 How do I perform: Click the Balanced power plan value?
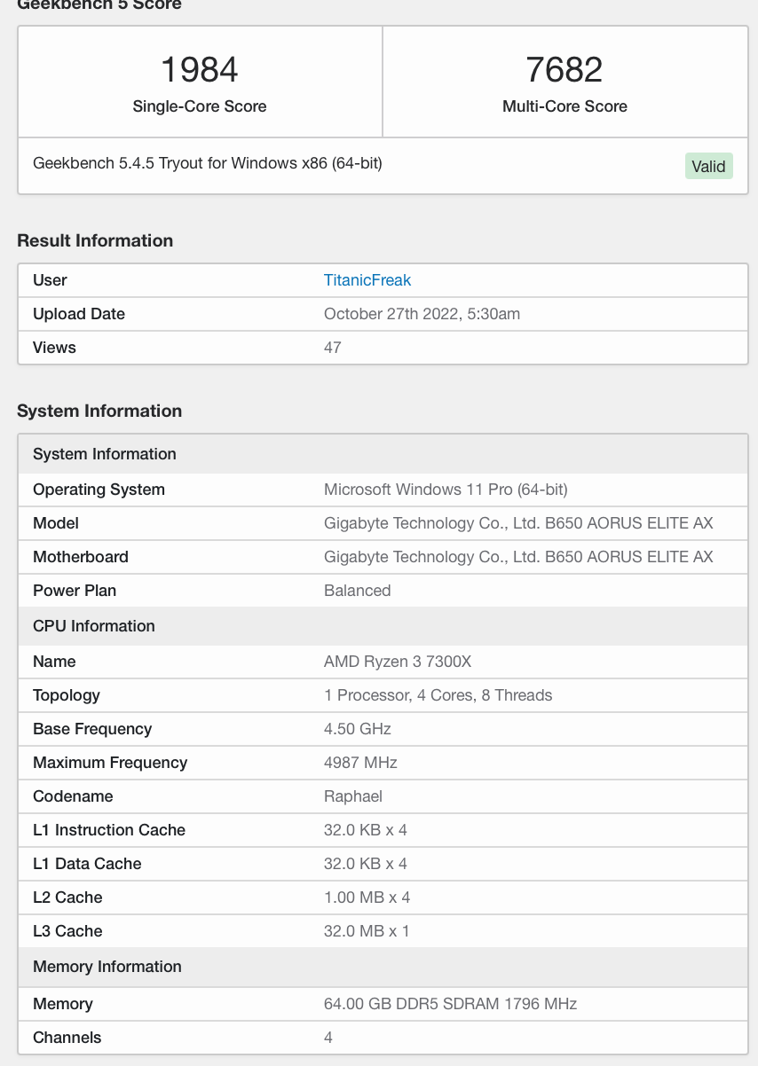click(358, 591)
